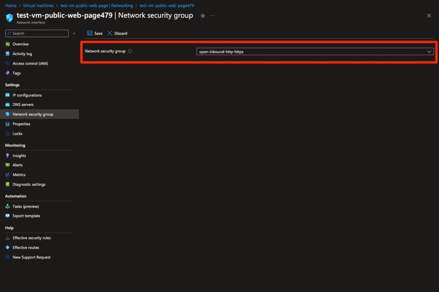Click the Save button label
This screenshot has height=292, width=439.
click(98, 33)
